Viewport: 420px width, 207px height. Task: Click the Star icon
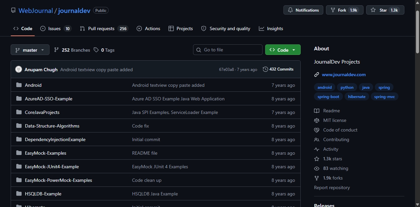373,10
